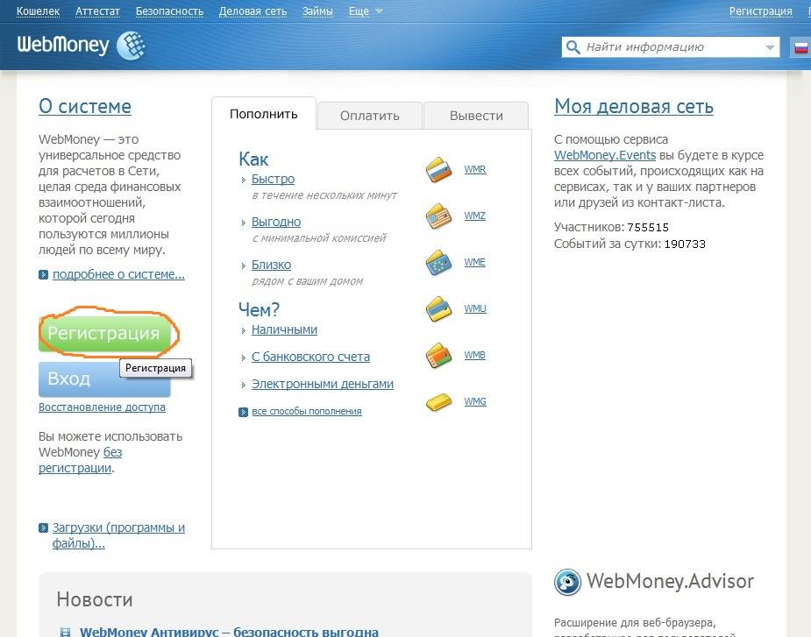Viewport: 811px width, 637px height.
Task: Click arrow icon beside 'Загрузки (программы и файлы)'
Action: 44,527
